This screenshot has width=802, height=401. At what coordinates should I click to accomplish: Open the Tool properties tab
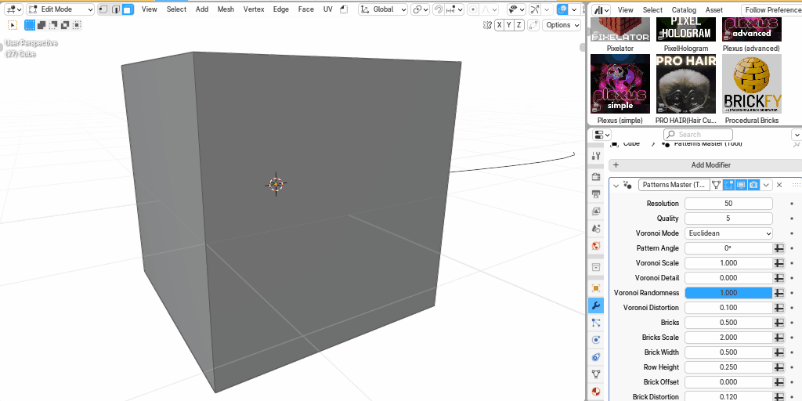(x=595, y=156)
